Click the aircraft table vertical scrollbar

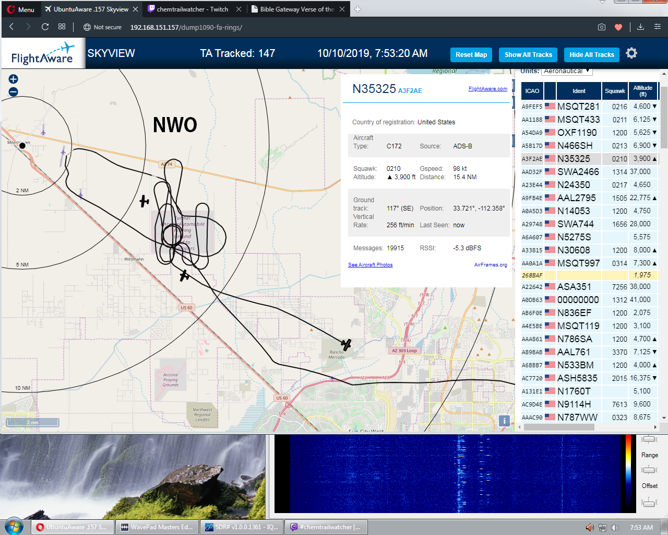coord(664,118)
